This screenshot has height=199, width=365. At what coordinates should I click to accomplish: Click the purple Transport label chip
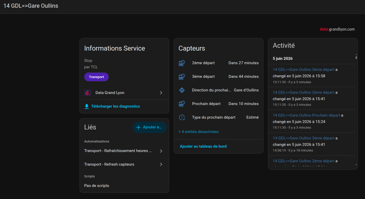click(x=96, y=77)
